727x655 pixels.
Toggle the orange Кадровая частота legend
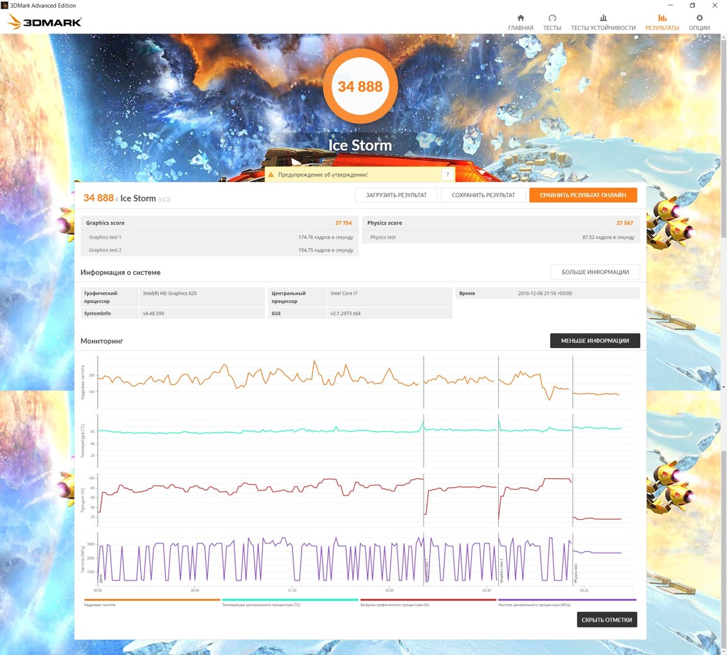pos(152,602)
